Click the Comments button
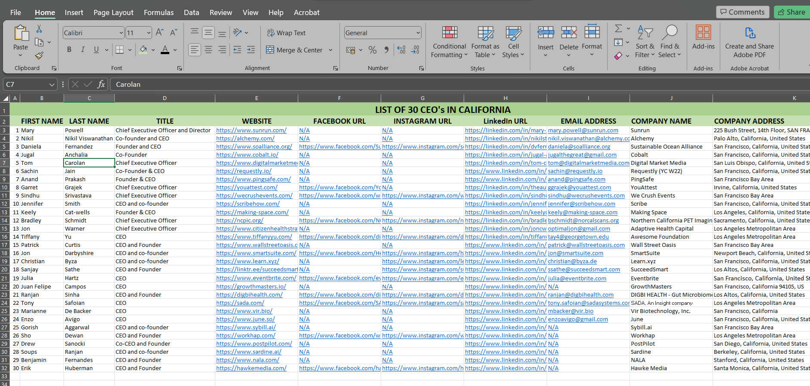 pos(743,12)
